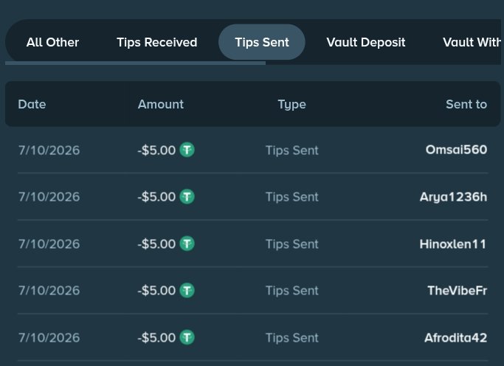
Task: Click Tether icon in Omsai560 row
Action: coord(187,150)
